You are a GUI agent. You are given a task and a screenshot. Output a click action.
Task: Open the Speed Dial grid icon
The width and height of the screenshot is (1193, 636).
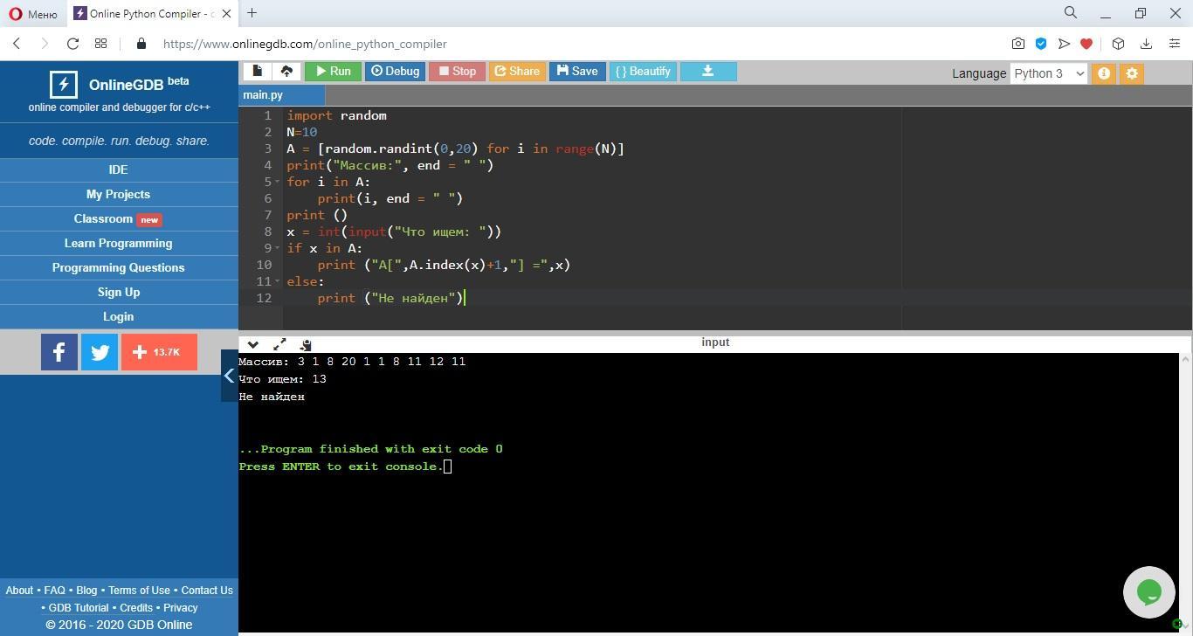pyautogui.click(x=101, y=44)
